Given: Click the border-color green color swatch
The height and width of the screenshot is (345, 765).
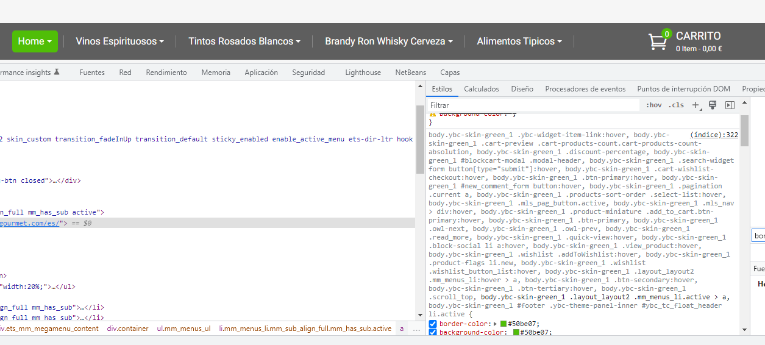Looking at the screenshot, I should click(x=503, y=324).
